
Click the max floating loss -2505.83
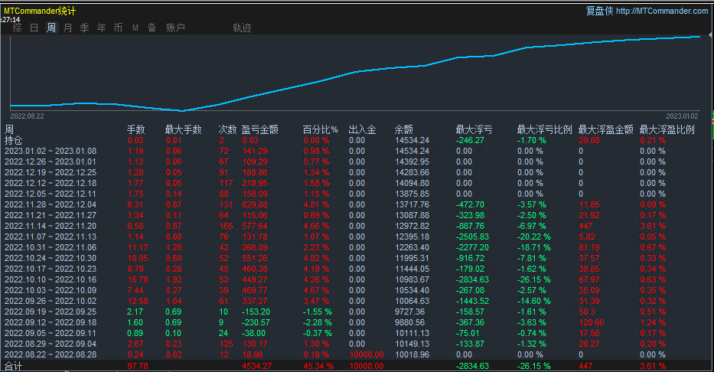click(472, 237)
